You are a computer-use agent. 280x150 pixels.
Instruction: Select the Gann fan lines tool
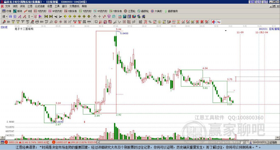101,22
